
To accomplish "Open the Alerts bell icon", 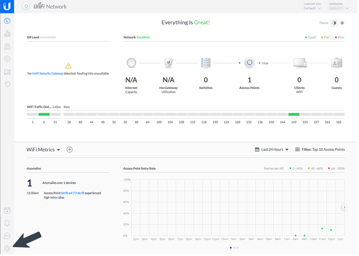I will (7, 223).
